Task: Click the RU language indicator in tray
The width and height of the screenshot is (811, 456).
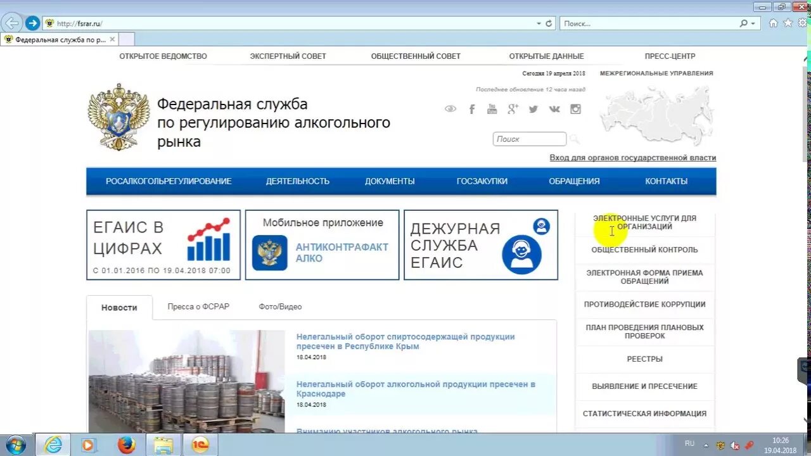Action: point(689,443)
